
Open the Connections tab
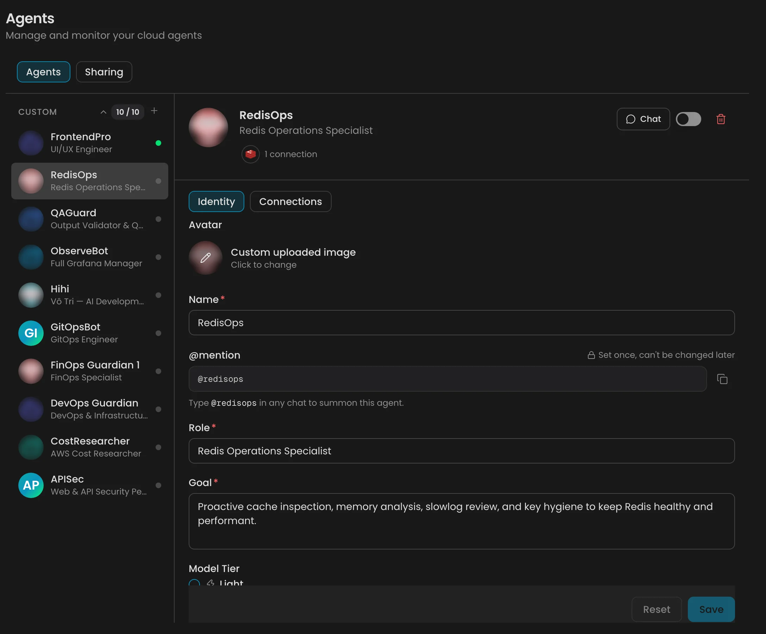[x=290, y=201]
